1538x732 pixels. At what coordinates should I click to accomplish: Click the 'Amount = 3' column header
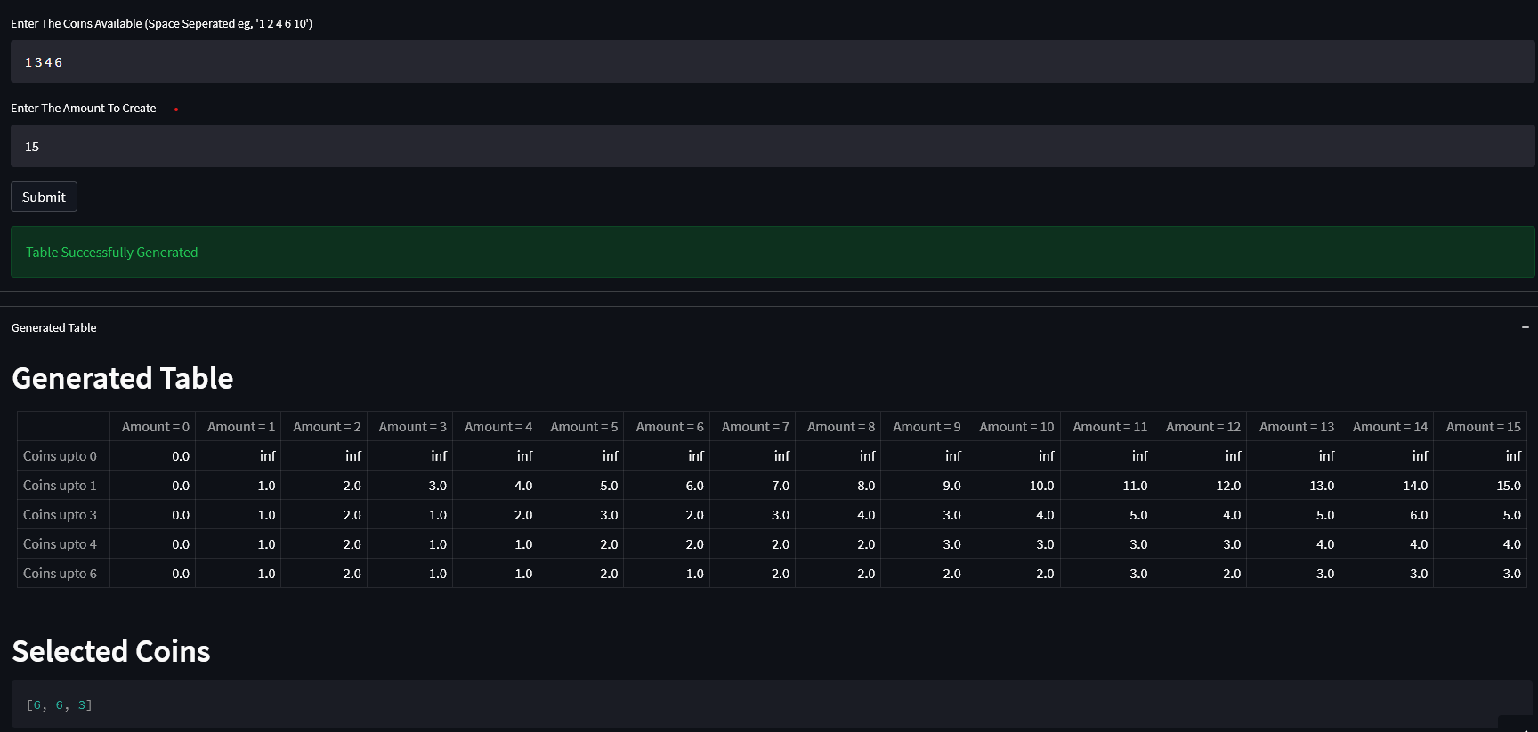coord(410,427)
